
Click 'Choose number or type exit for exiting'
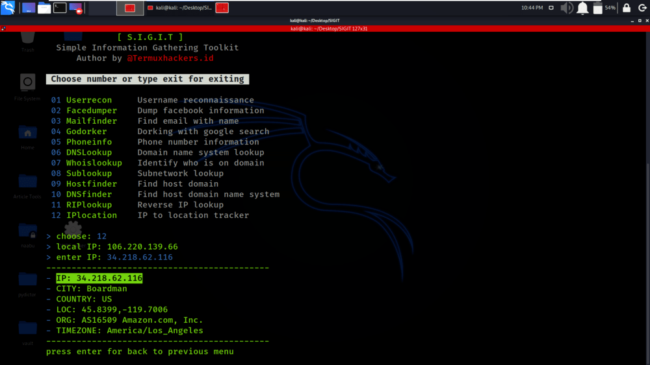tap(148, 79)
